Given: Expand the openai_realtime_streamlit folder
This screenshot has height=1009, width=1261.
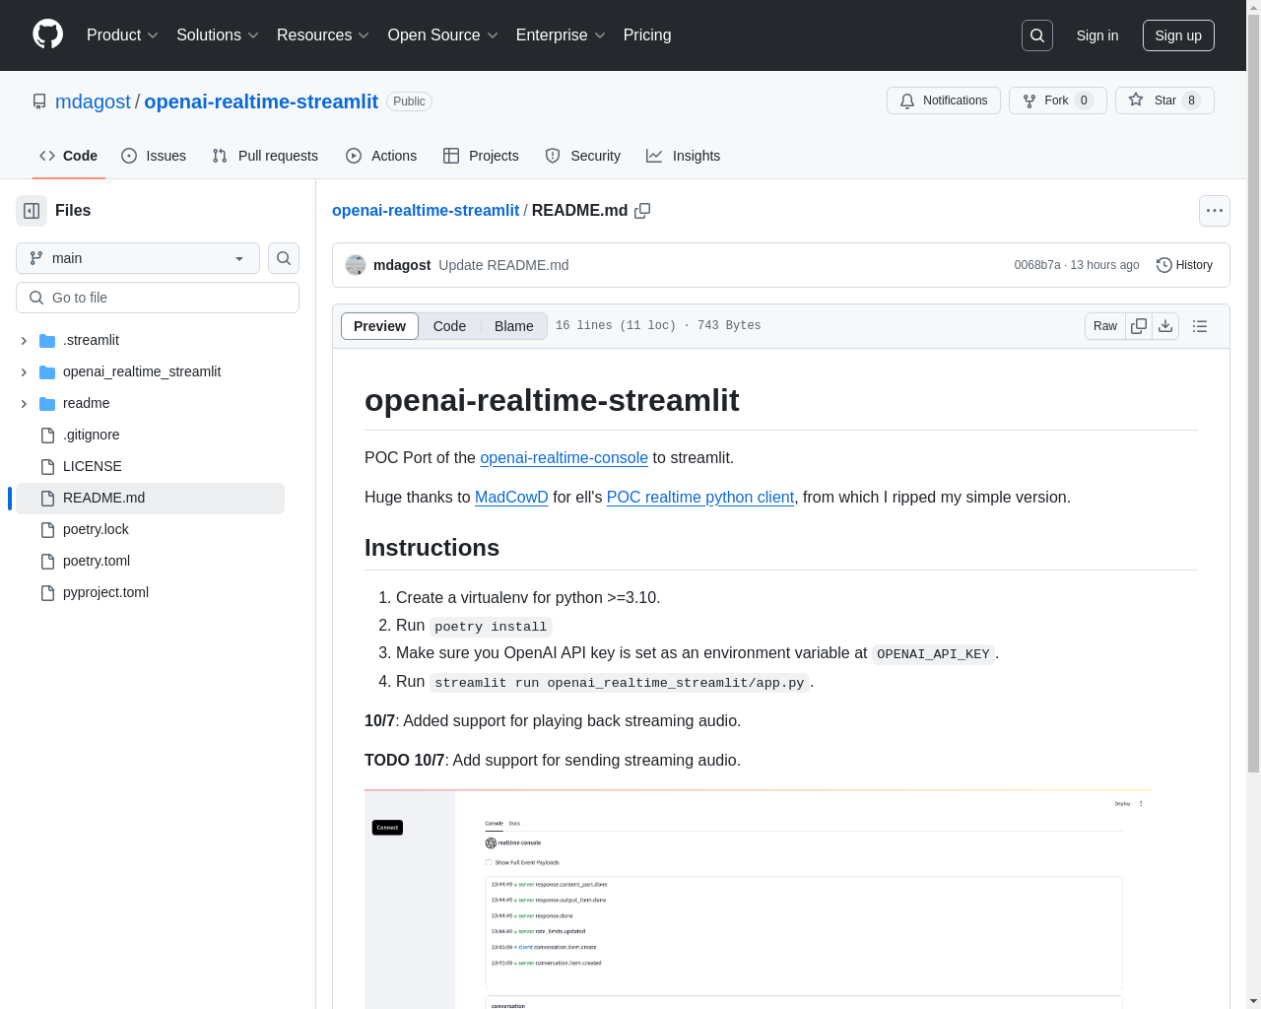Looking at the screenshot, I should 24,371.
